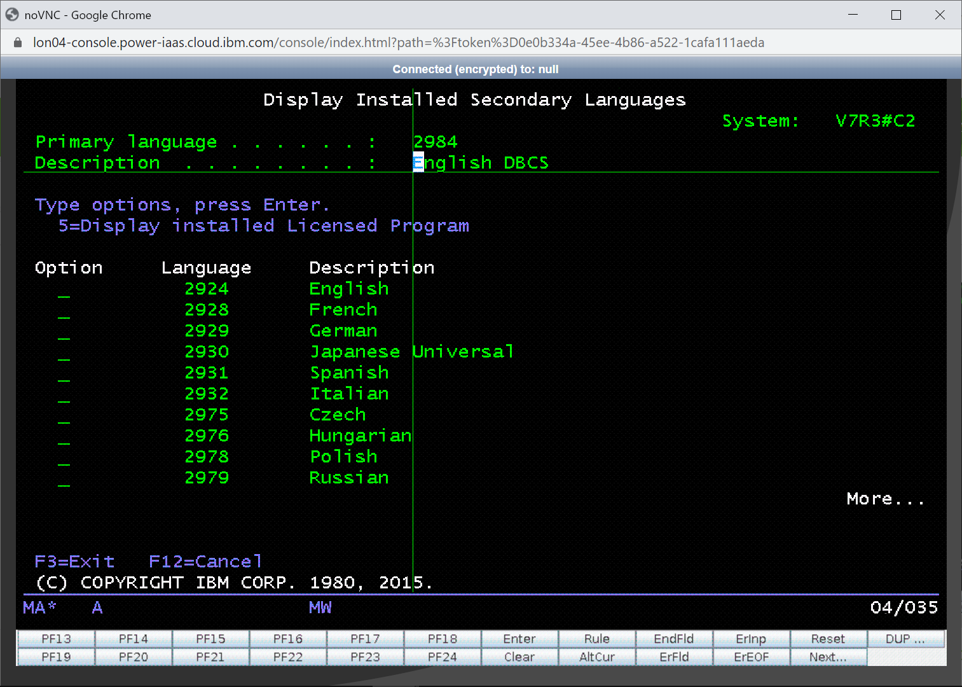Click primary language value 2984

(x=436, y=142)
